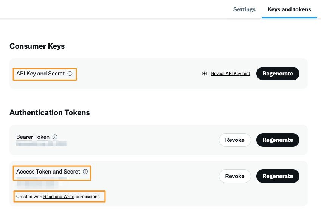321x215 pixels.
Task: Click the eye icon to reveal API Key hint
Action: click(x=205, y=74)
